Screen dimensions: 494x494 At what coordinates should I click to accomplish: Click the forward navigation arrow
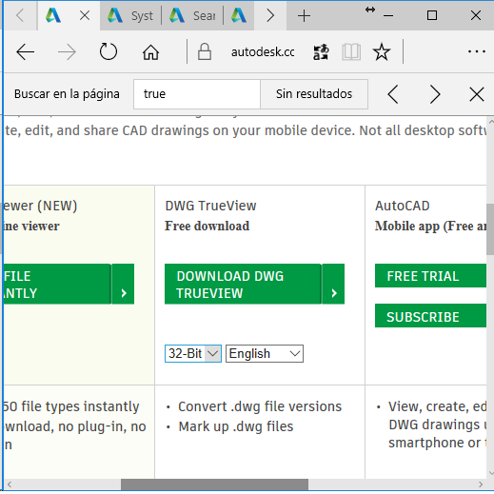coord(67,51)
